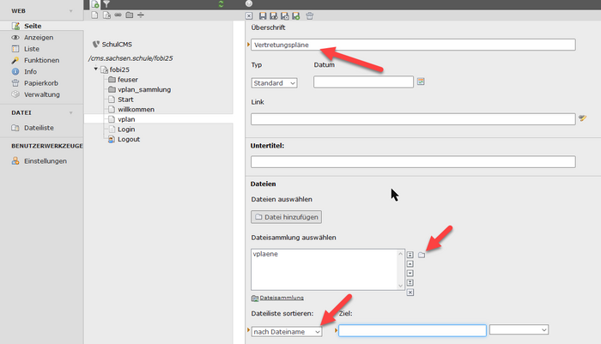This screenshot has width=601, height=344.
Task: Open the 'nach Dateiname' sort dropdown
Action: (287, 330)
